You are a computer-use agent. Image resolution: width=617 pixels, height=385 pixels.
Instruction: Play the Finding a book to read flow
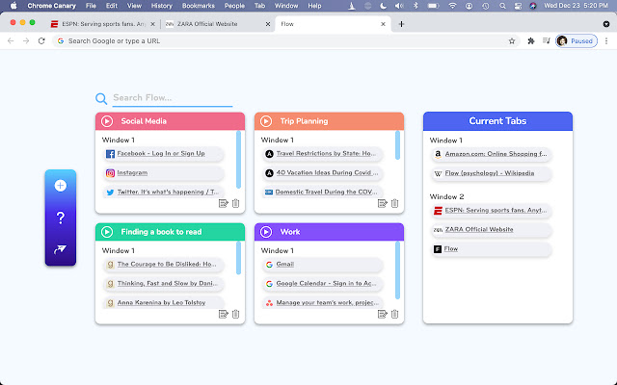(107, 232)
